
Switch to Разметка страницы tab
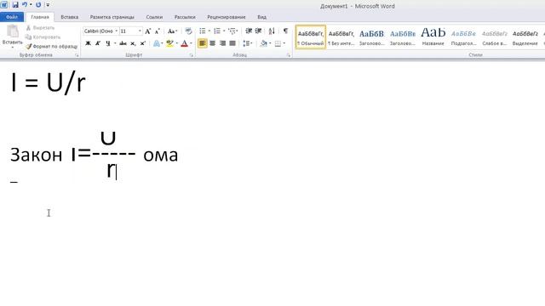tap(112, 17)
